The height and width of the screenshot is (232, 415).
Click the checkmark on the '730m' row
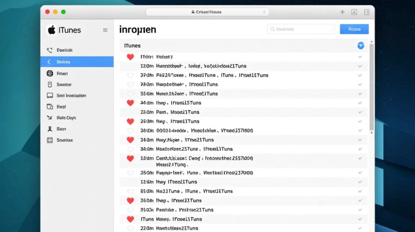coord(360,84)
